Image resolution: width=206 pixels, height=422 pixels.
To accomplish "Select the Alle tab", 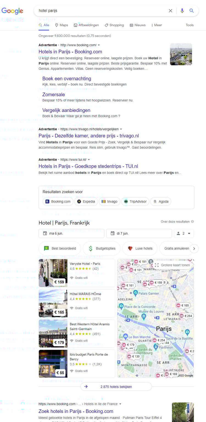I will pos(44,25).
